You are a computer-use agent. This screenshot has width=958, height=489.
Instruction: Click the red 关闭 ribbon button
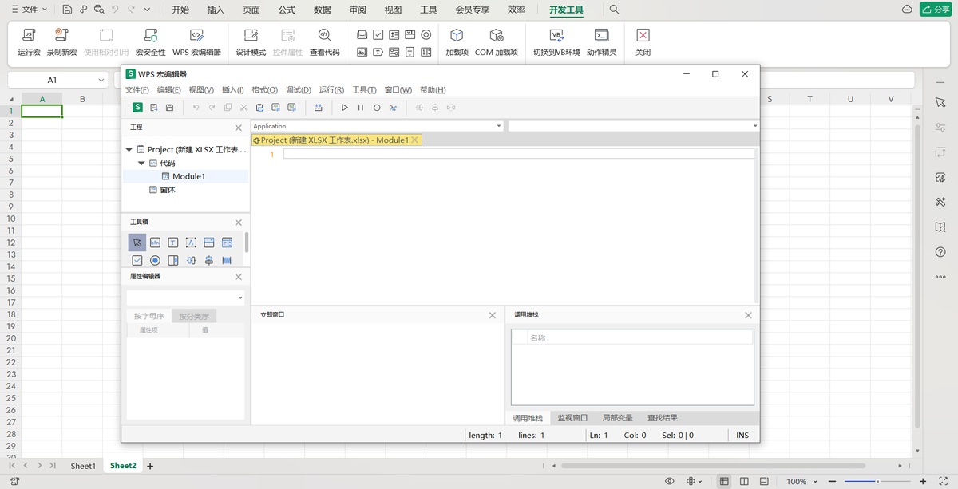tap(643, 42)
